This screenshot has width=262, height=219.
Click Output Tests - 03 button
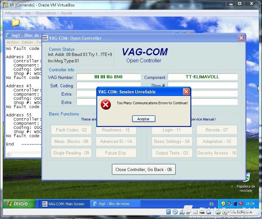click(172, 153)
